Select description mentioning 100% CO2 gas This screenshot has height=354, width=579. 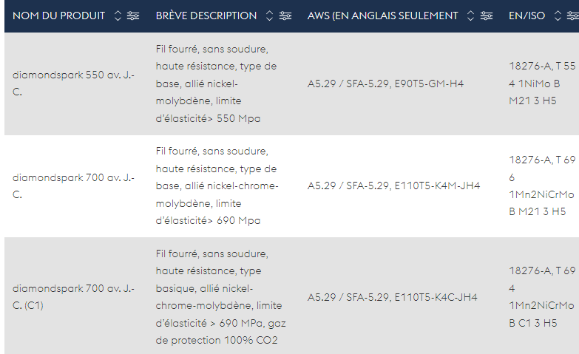[x=221, y=297]
